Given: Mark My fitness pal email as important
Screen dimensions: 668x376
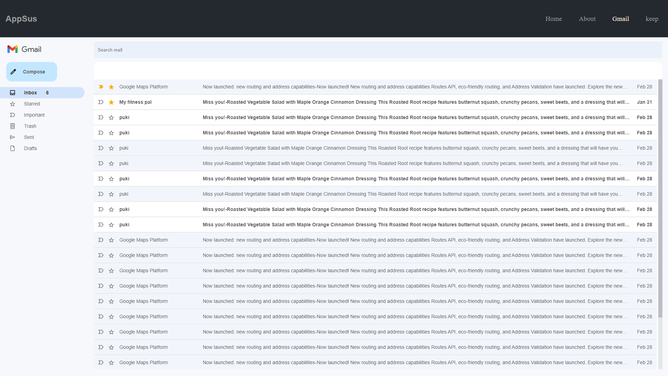Looking at the screenshot, I should click(x=101, y=102).
